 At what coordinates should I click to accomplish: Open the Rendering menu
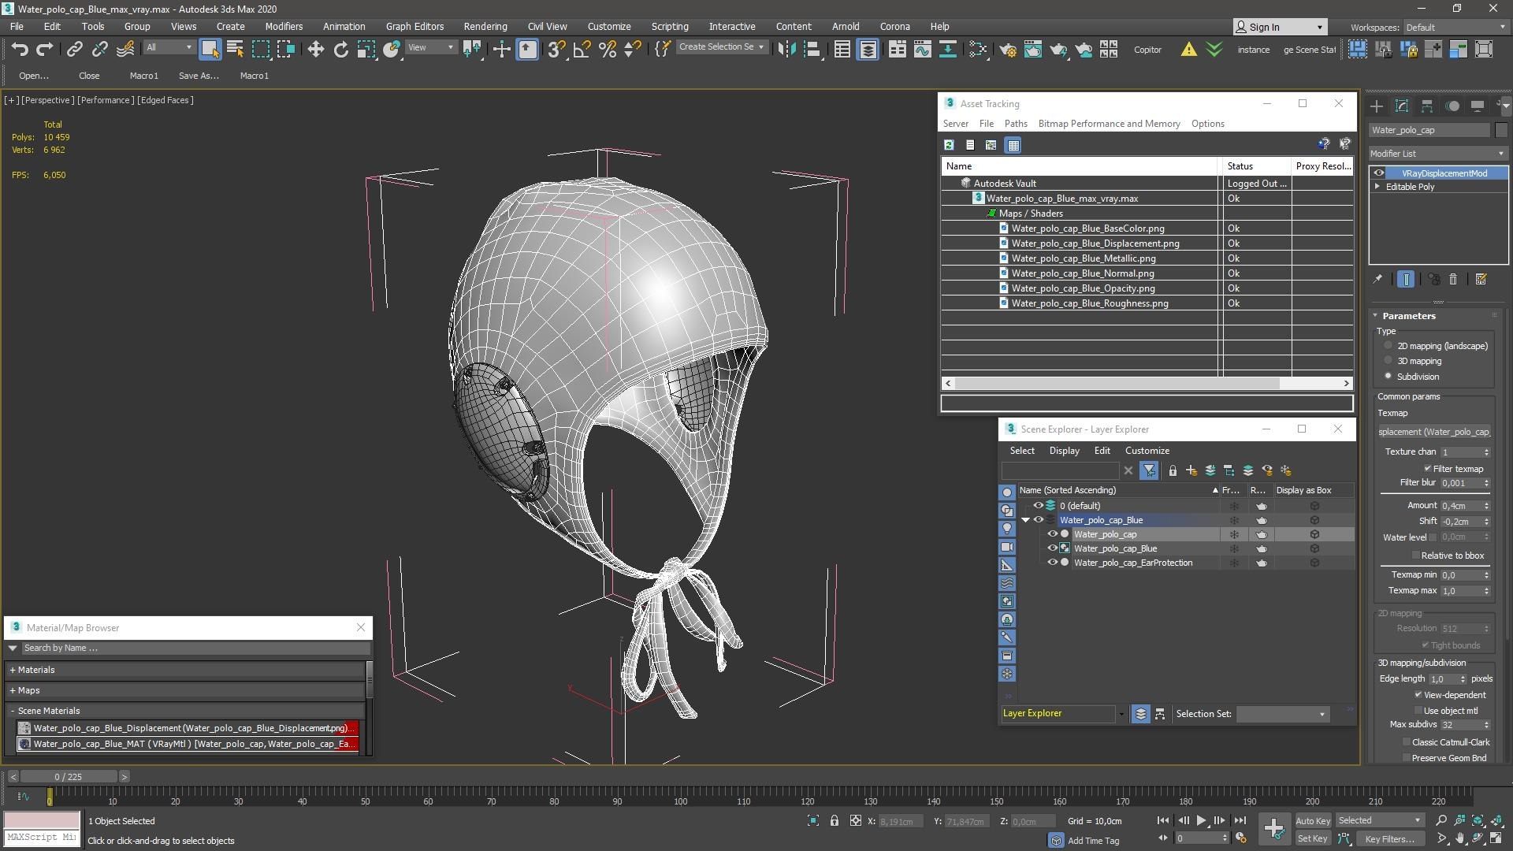tap(485, 26)
